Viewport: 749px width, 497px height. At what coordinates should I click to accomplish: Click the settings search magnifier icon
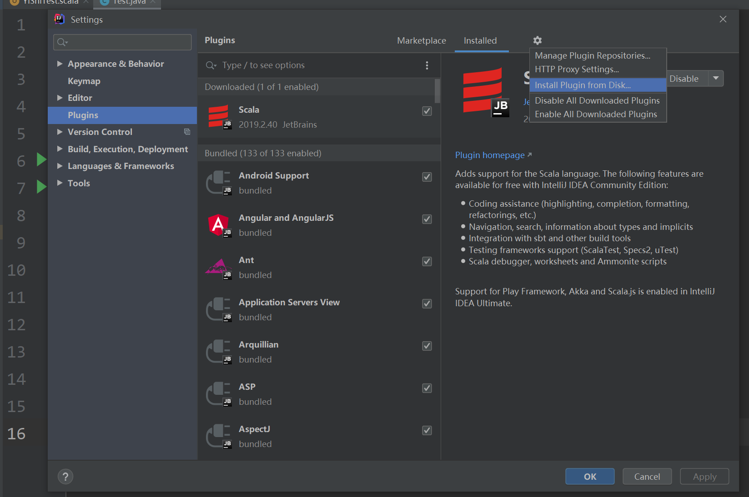tap(62, 42)
